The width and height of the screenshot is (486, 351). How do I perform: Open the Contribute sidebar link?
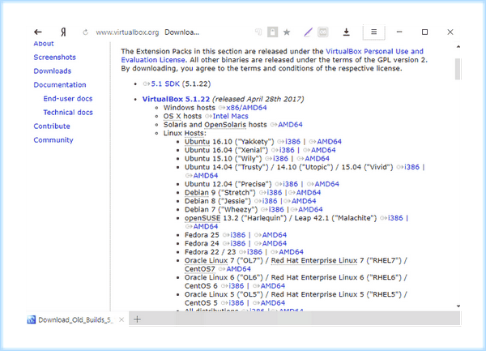[52, 126]
